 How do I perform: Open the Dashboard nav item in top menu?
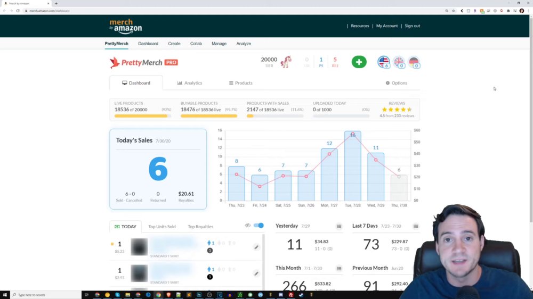148,44
